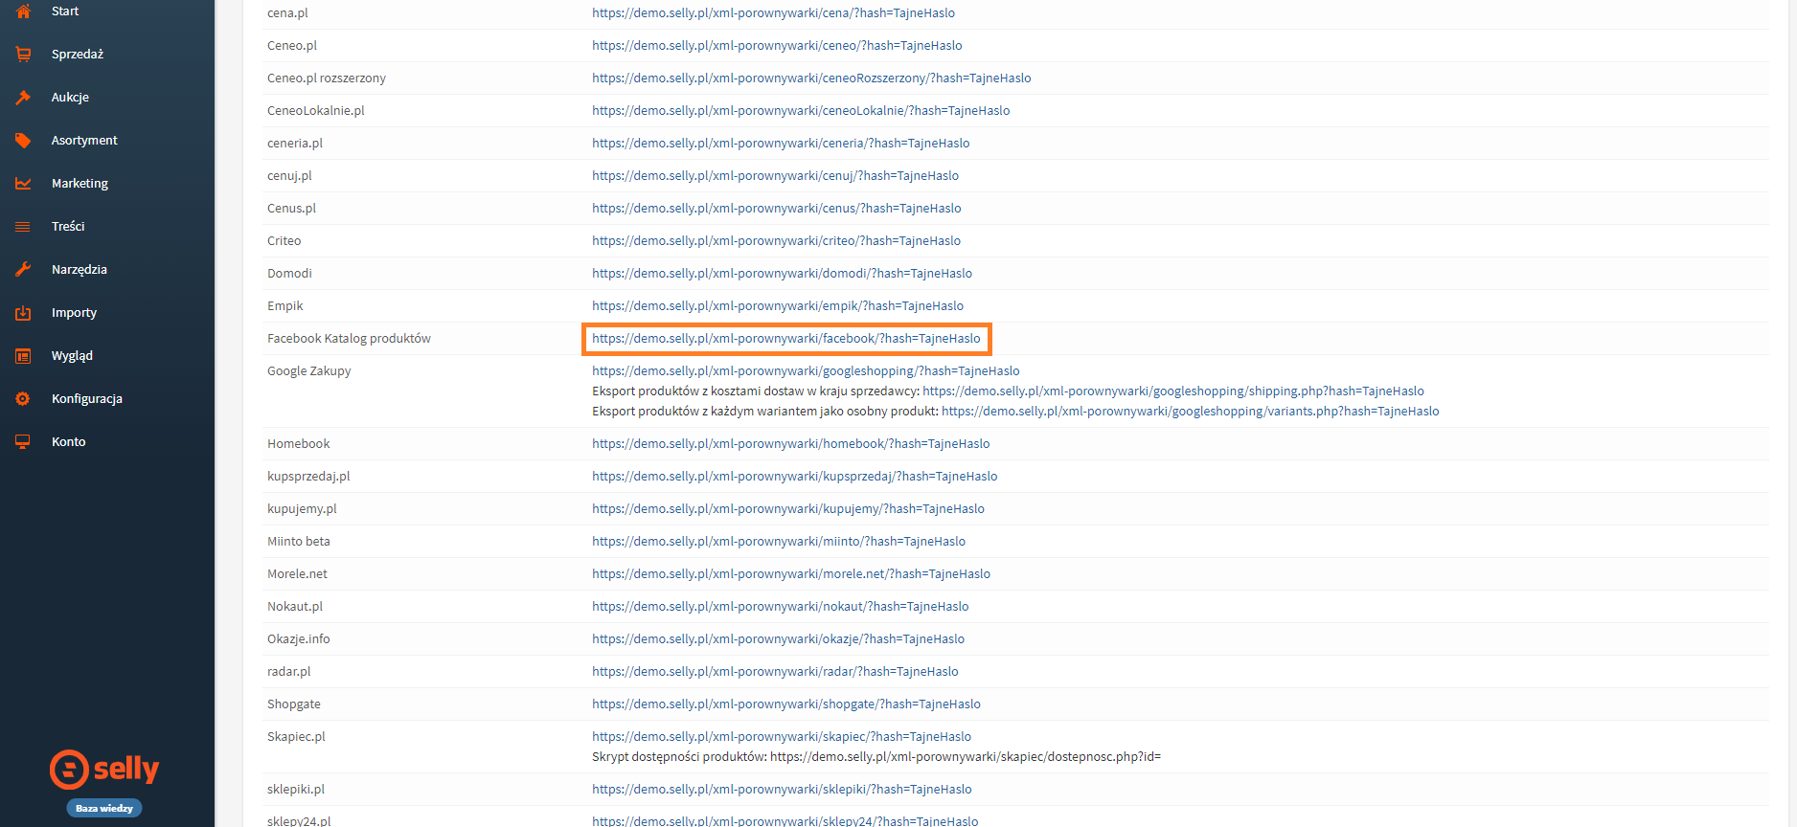Click the Selly logo in sidebar
Viewport: 1797px width, 827px height.
pos(104,769)
